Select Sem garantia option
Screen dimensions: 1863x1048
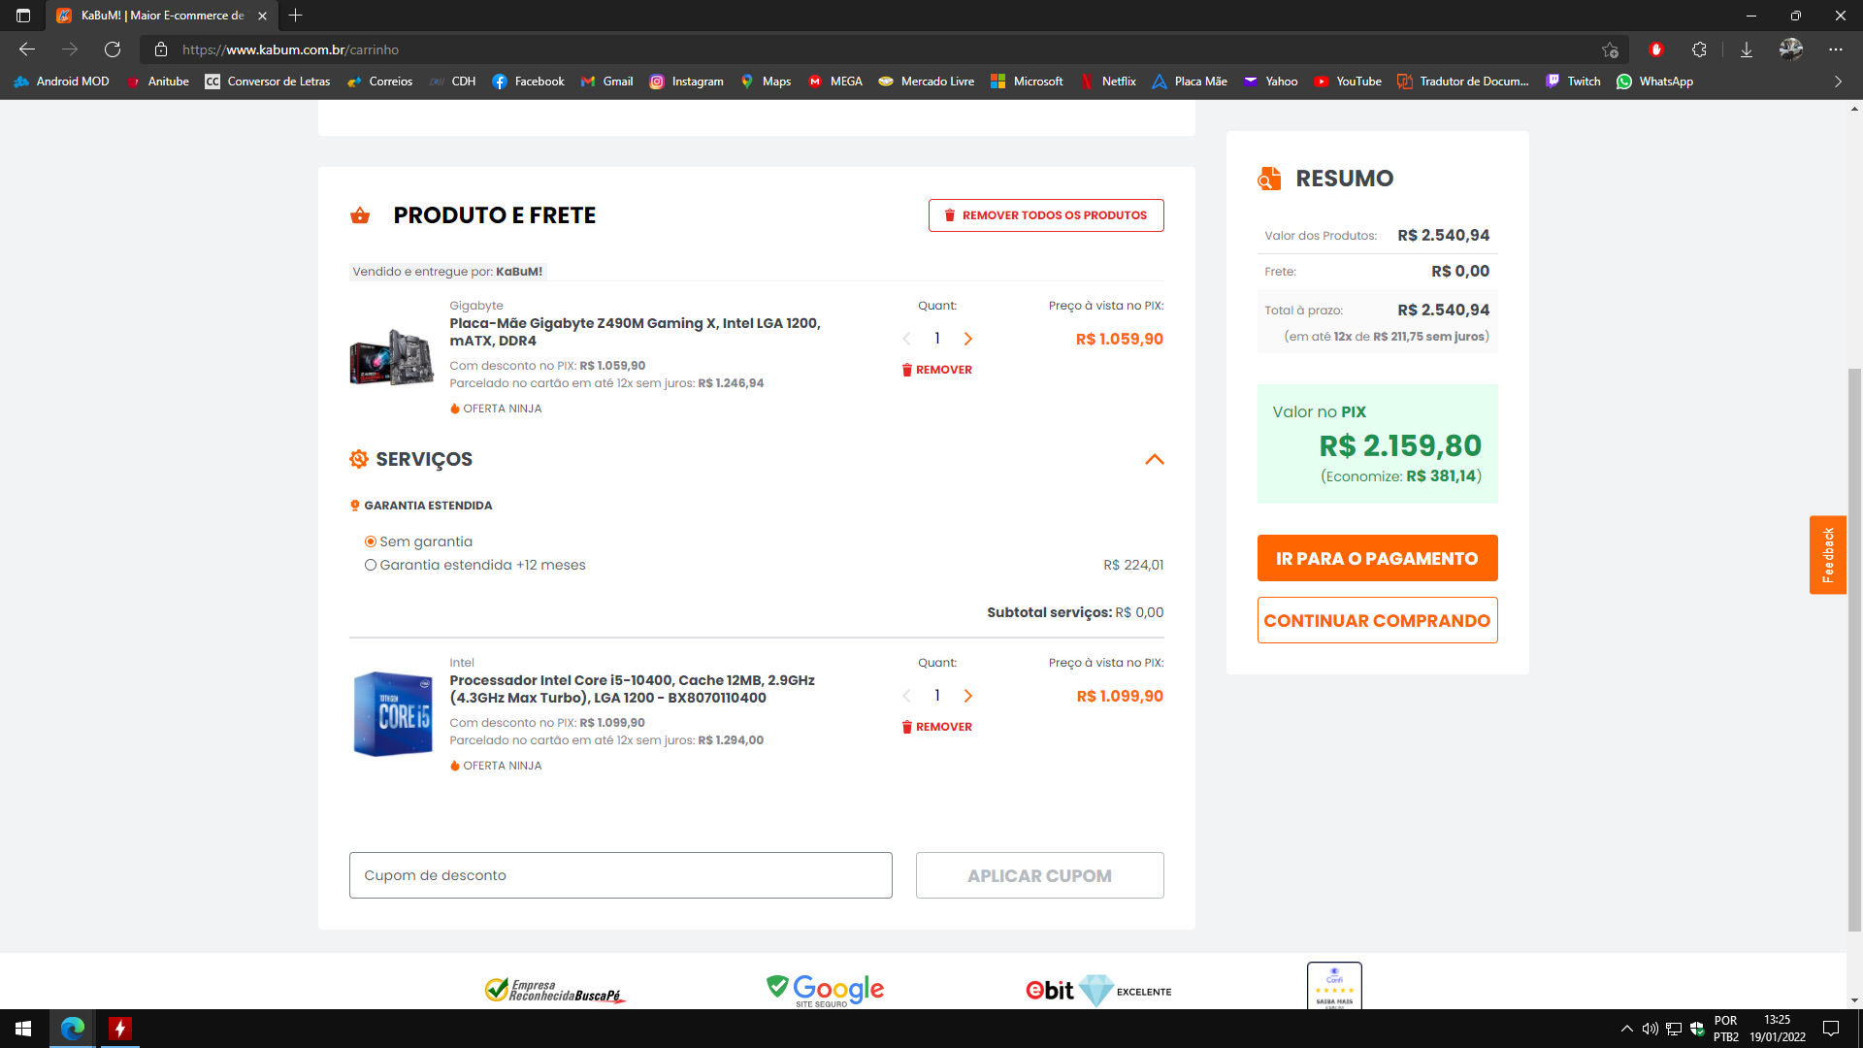pos(418,541)
